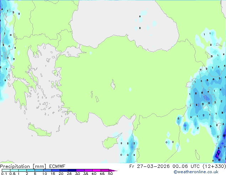Click the '25' legend scale label
Screen dimensions: 226x175
click(69, 174)
